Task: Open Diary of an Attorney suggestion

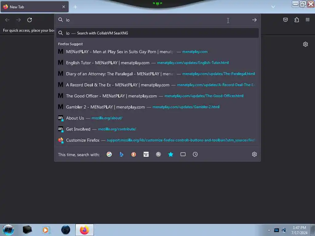Action: pos(157,74)
